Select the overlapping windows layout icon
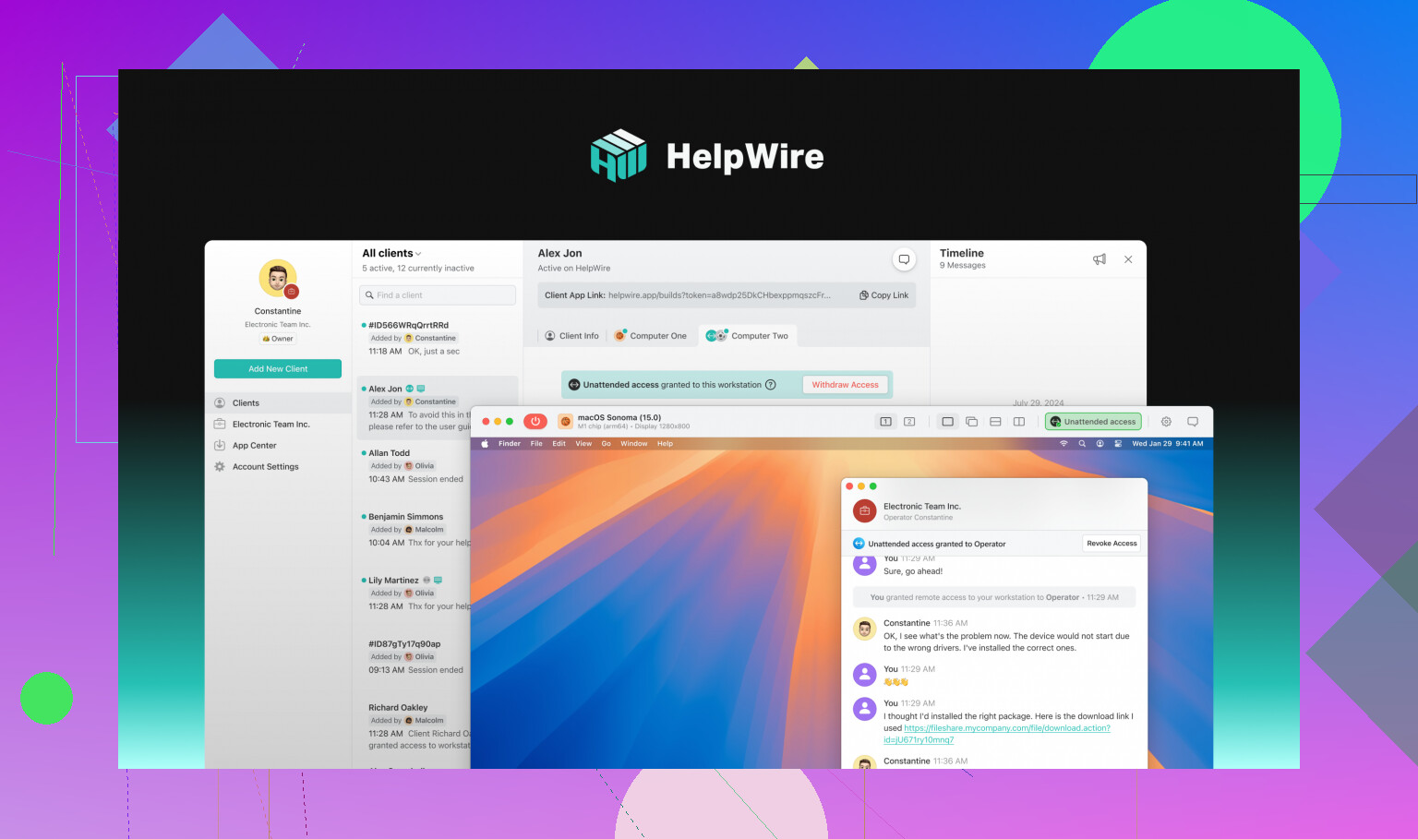Screen dimensions: 1418x839 point(971,422)
